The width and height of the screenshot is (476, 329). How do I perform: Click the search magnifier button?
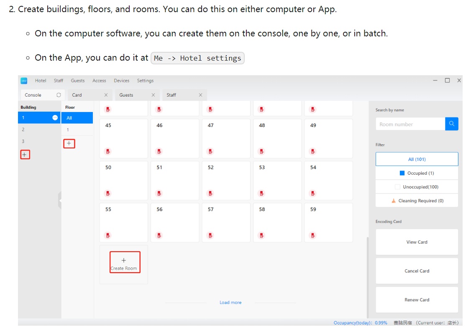452,124
